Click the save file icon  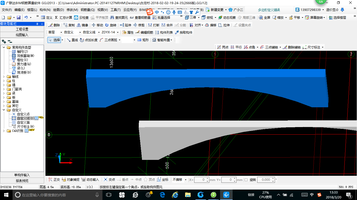(x=19, y=17)
